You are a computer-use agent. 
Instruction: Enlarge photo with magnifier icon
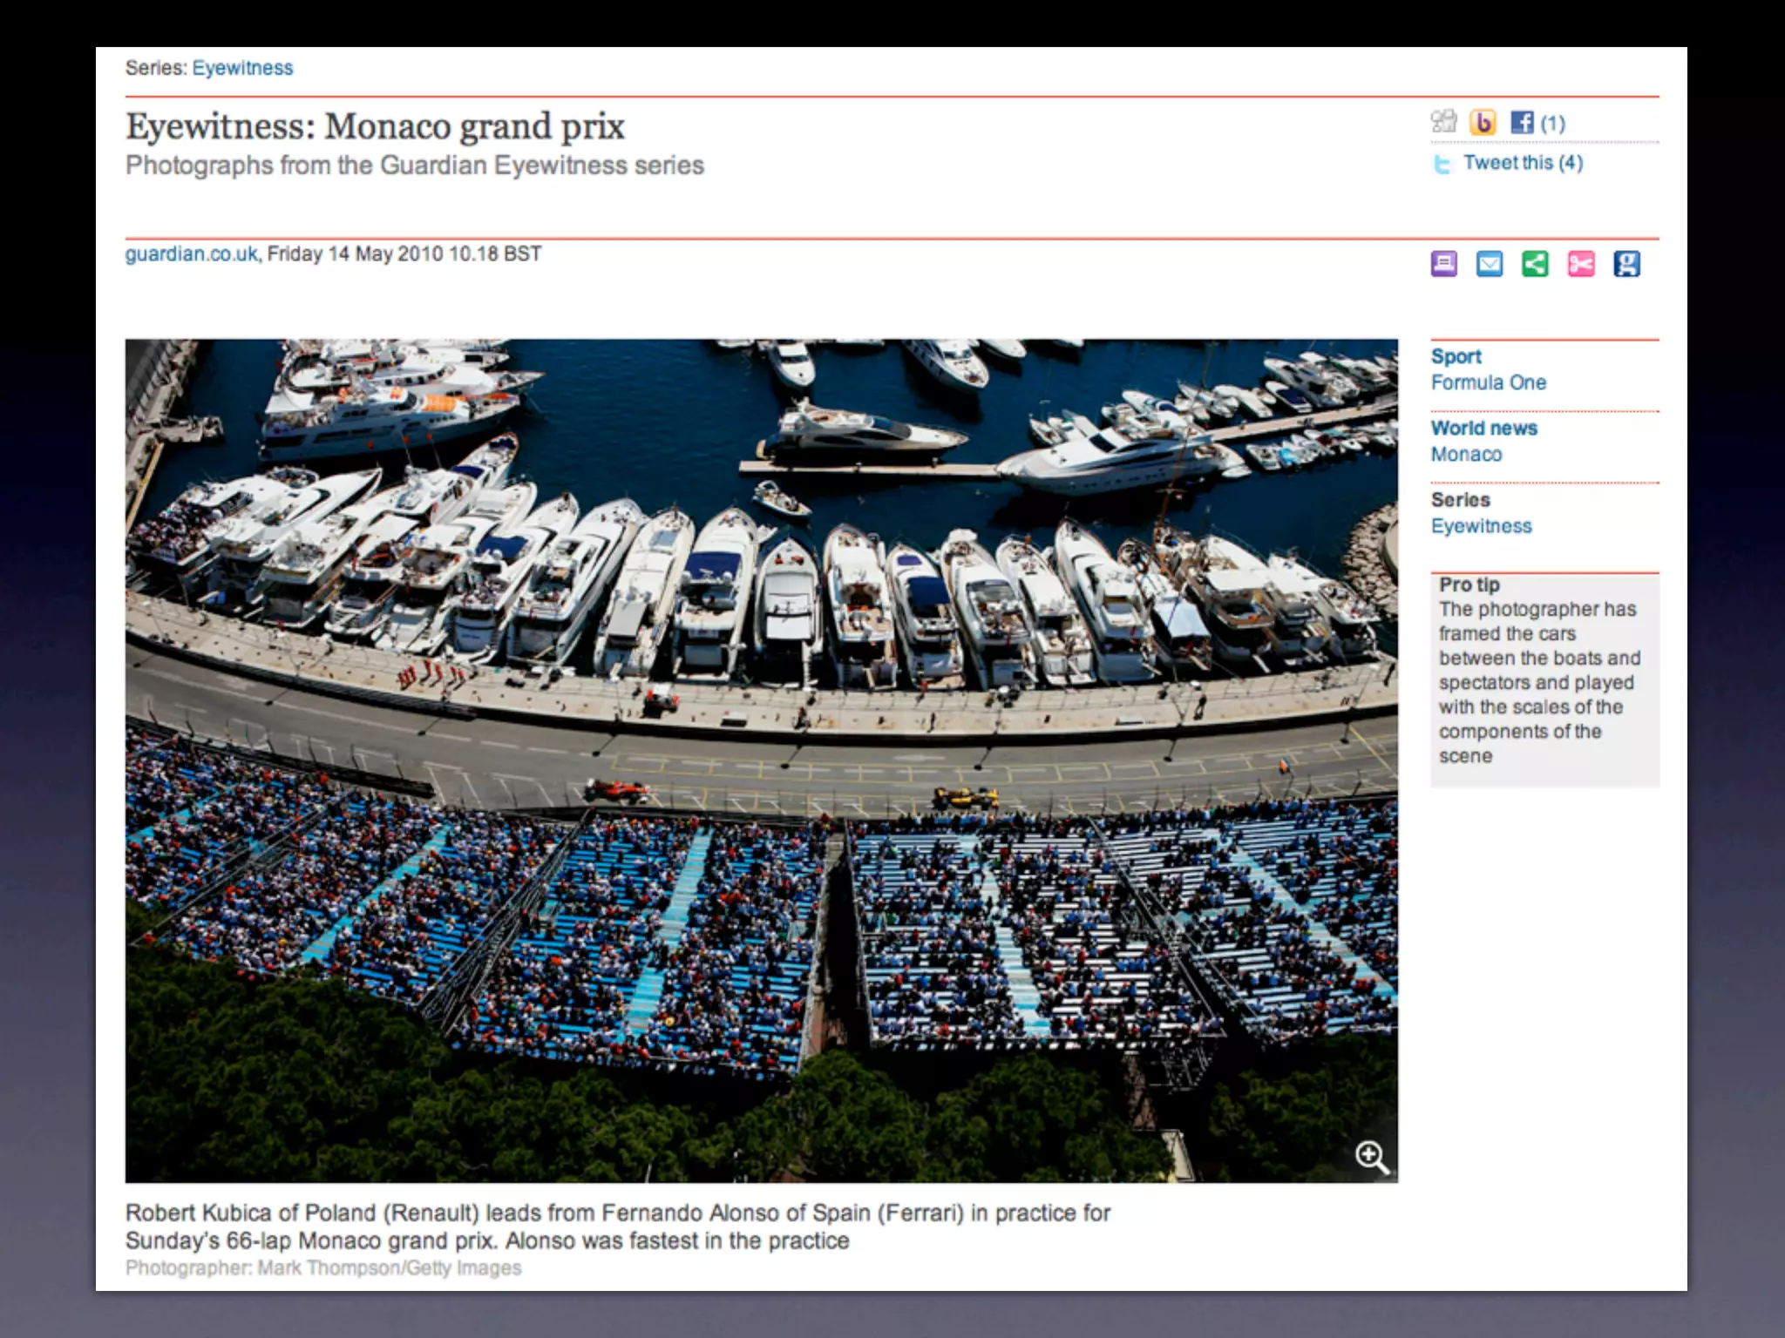point(1371,1157)
